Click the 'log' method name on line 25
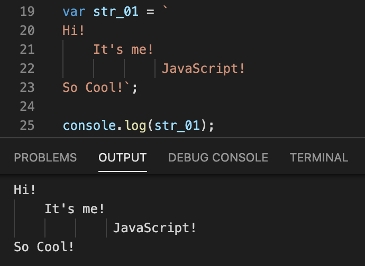365x266 pixels. [x=135, y=126]
